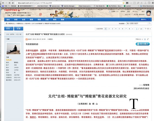Open 短消息 messages link
This screenshot has height=121, width=154.
(122, 11)
